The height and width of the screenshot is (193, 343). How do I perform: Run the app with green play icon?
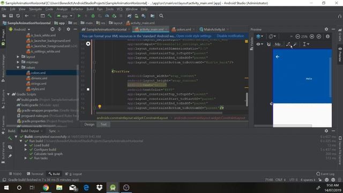click(x=79, y=16)
